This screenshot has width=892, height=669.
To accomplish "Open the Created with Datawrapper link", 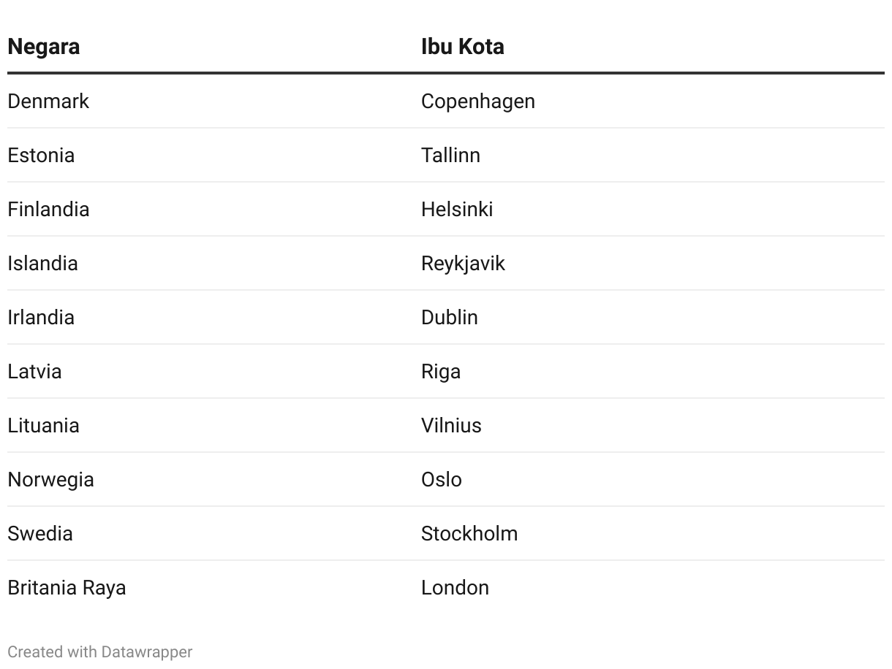I will (x=100, y=651).
